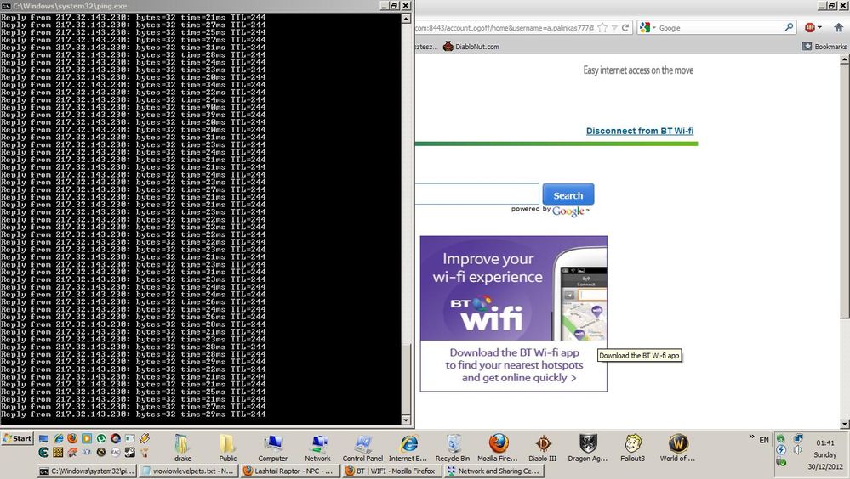Viewport: 850px width, 479px height.
Task: Click the Firefox address bar URL
Action: pyautogui.click(x=505, y=28)
